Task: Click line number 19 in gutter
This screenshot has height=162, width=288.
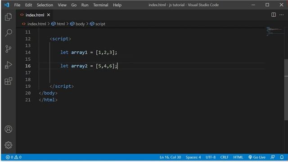Action: [28, 86]
